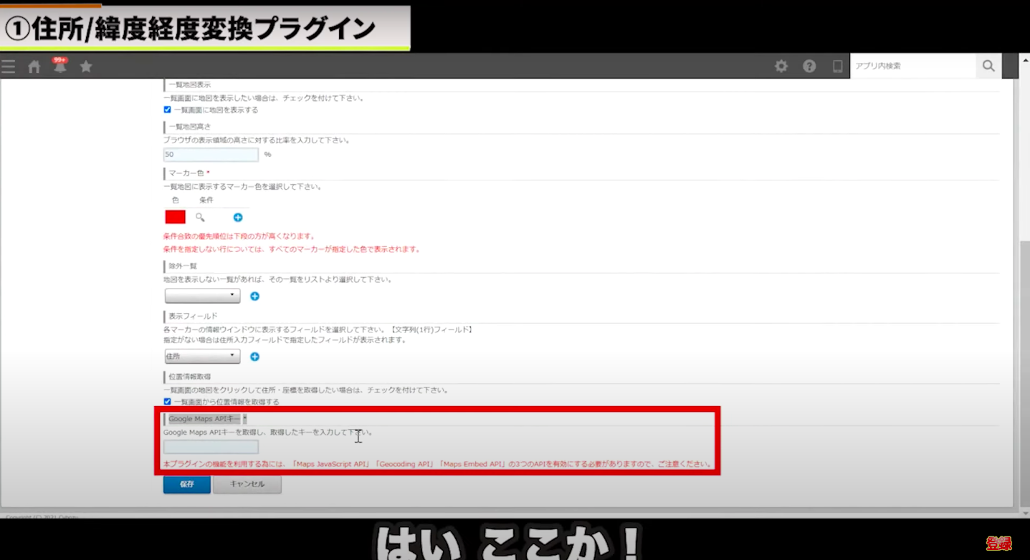Toggle get location from list screen checkbox
The image size is (1030, 560).
click(168, 402)
